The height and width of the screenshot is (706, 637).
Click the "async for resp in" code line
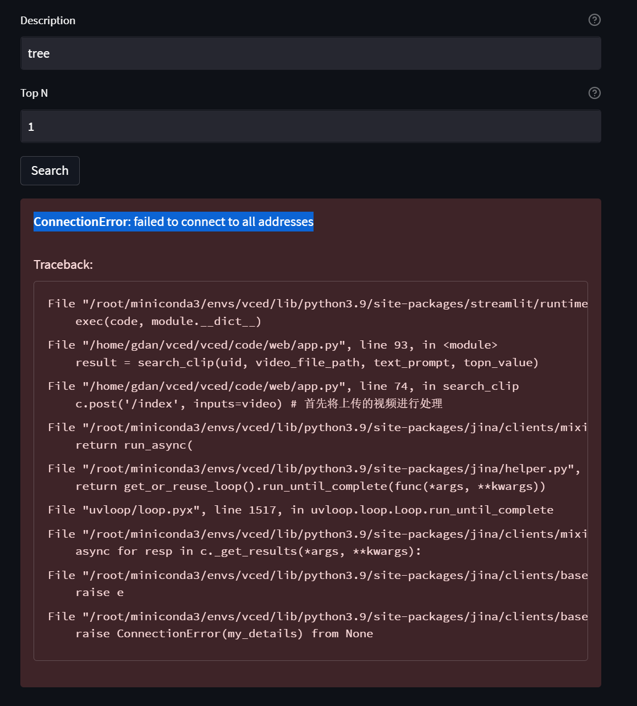point(248,551)
